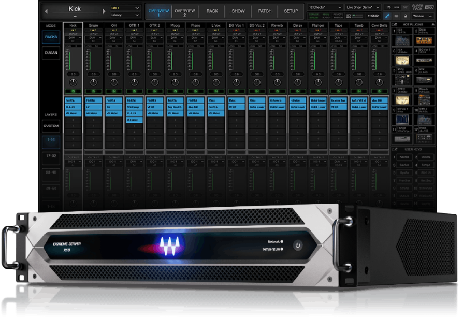463x318 pixels.
Task: Click the Hot Plugins assign icon
Action: point(395,24)
